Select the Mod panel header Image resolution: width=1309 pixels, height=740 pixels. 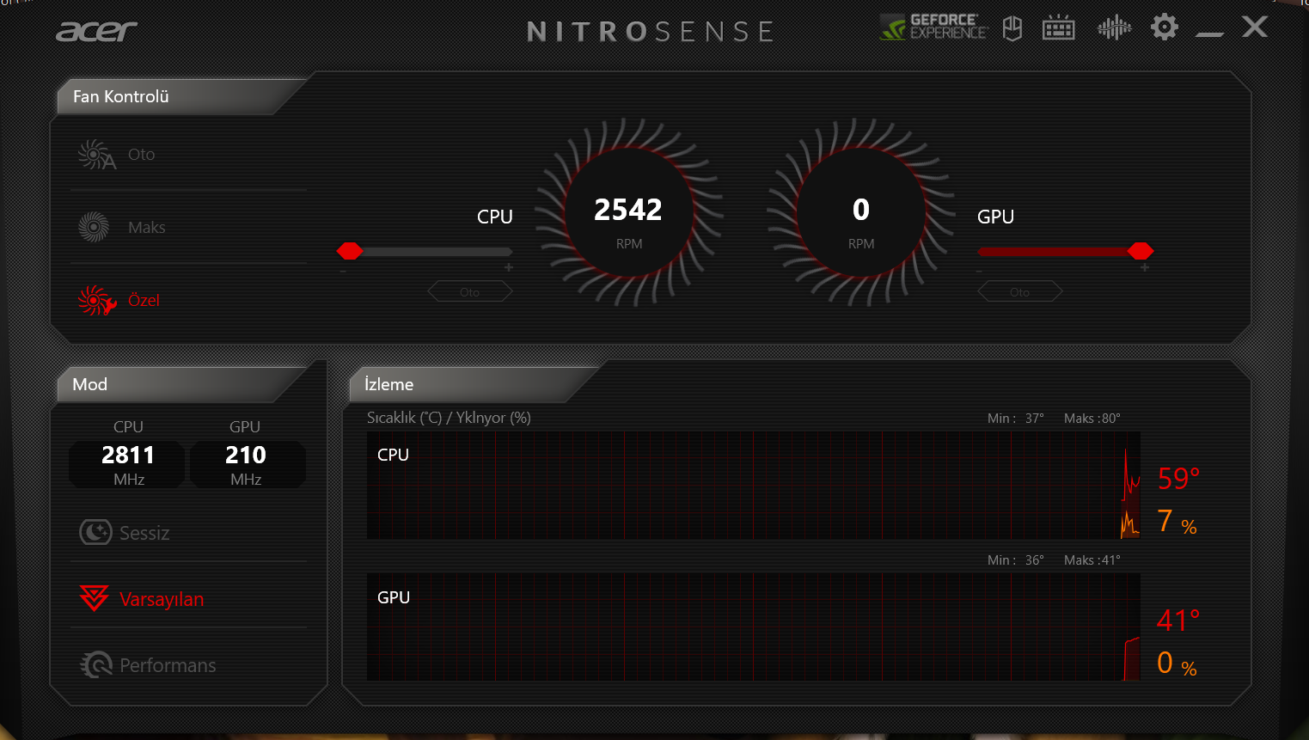(x=180, y=384)
